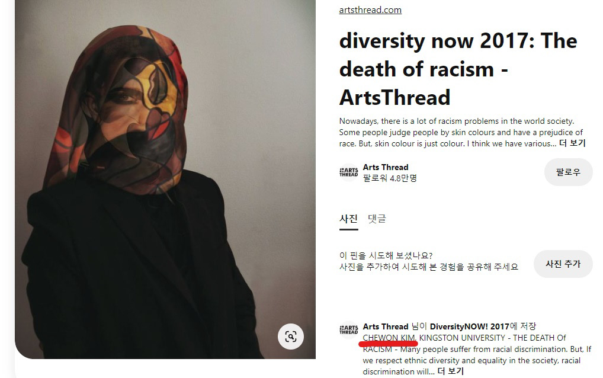The height and width of the screenshot is (378, 603).
Task: Open the headscarf portrait pin image
Action: click(x=165, y=179)
